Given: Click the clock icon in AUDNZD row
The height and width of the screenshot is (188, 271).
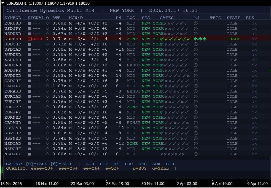Looking at the screenshot, I should click(196, 75).
